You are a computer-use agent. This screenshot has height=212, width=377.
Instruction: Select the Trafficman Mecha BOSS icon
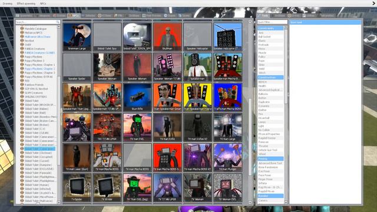point(228,97)
